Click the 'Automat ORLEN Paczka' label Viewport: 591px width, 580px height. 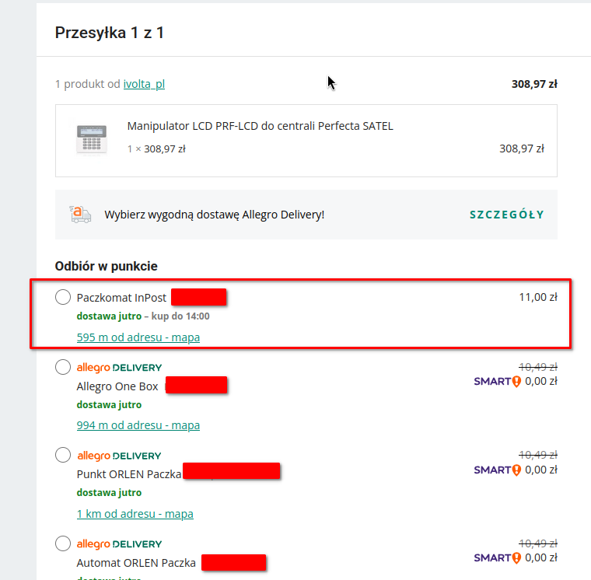pos(136,563)
